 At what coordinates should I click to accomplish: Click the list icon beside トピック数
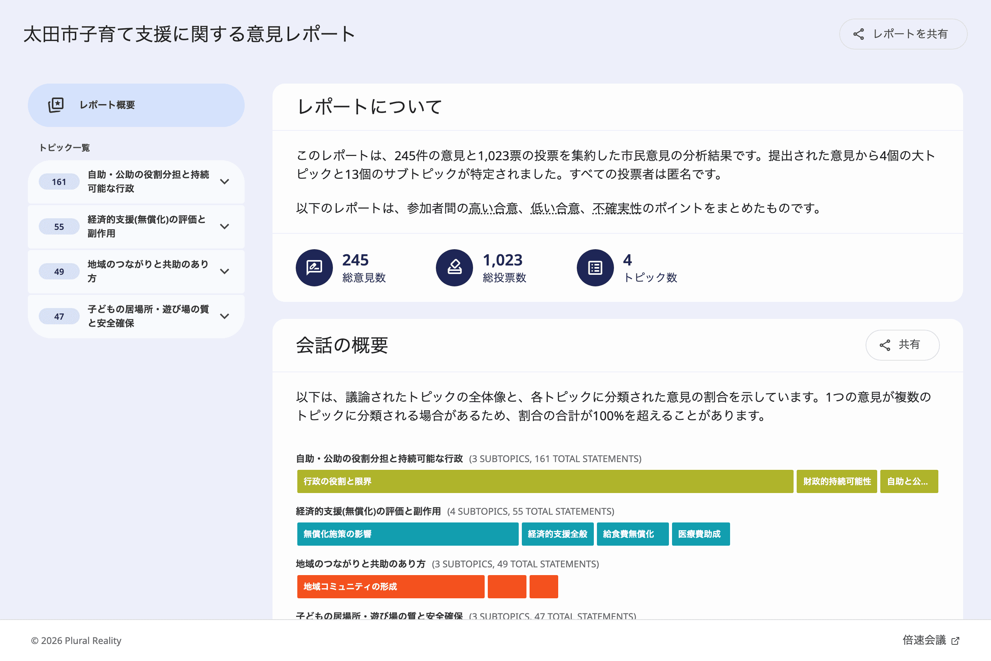click(595, 267)
